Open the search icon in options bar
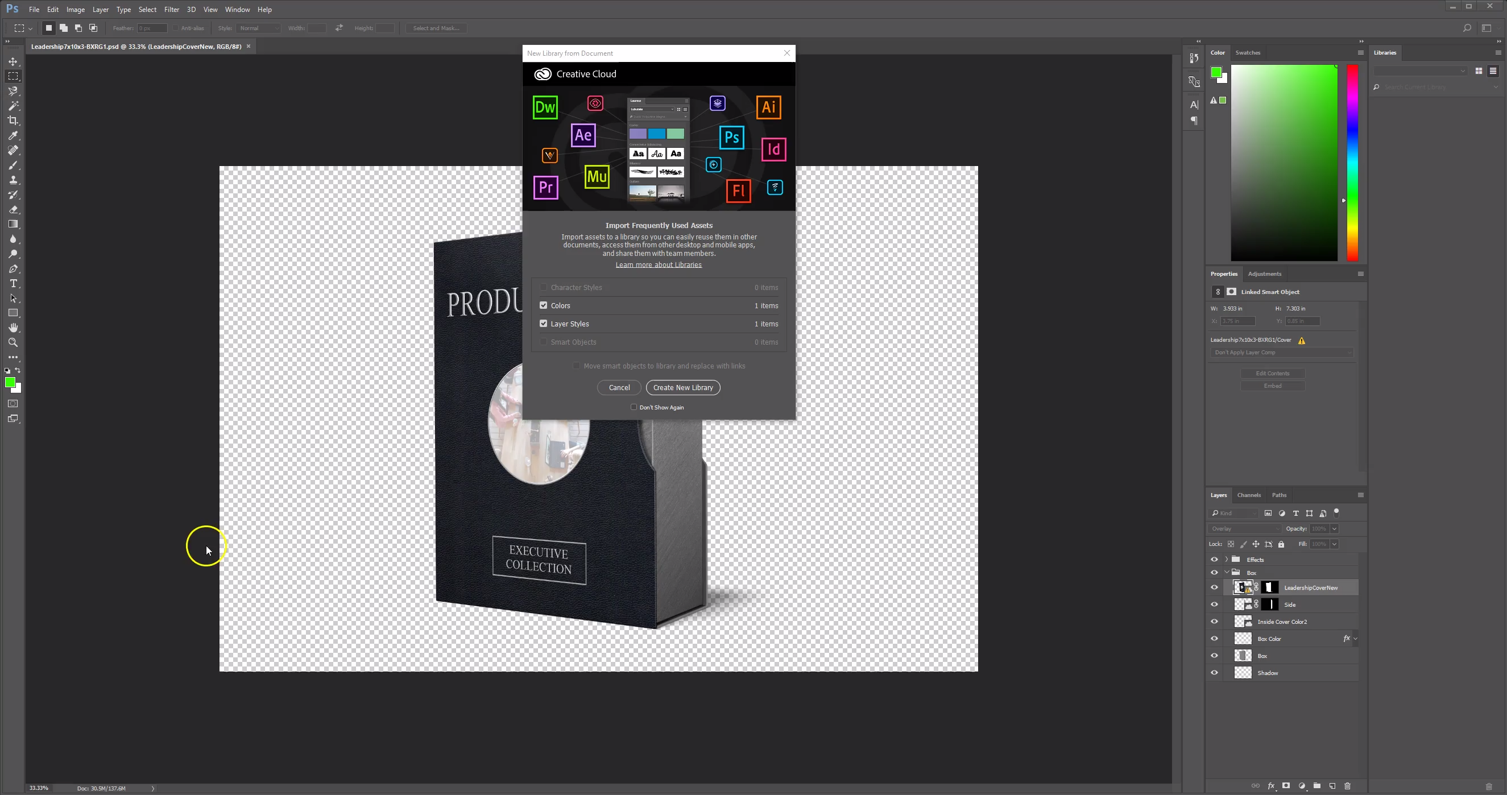Screen dimensions: 1507x795 pyautogui.click(x=1467, y=28)
